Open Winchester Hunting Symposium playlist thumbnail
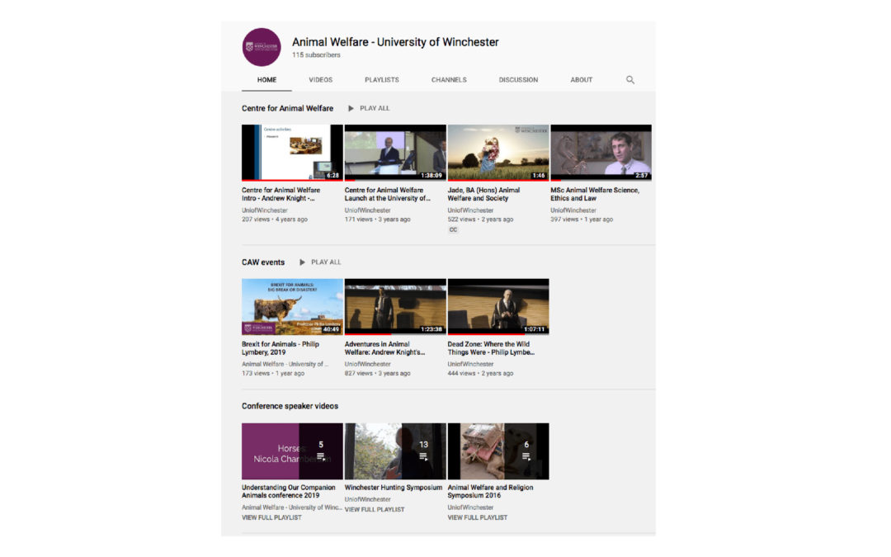This screenshot has height=557, width=891. 395,451
